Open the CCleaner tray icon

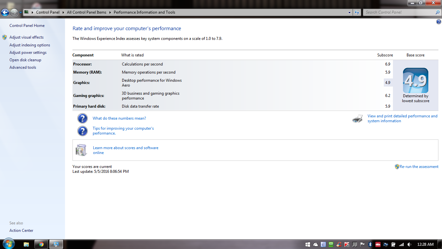339,244
